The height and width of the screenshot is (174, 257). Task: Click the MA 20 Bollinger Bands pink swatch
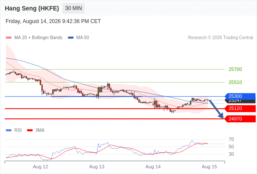click(x=9, y=38)
